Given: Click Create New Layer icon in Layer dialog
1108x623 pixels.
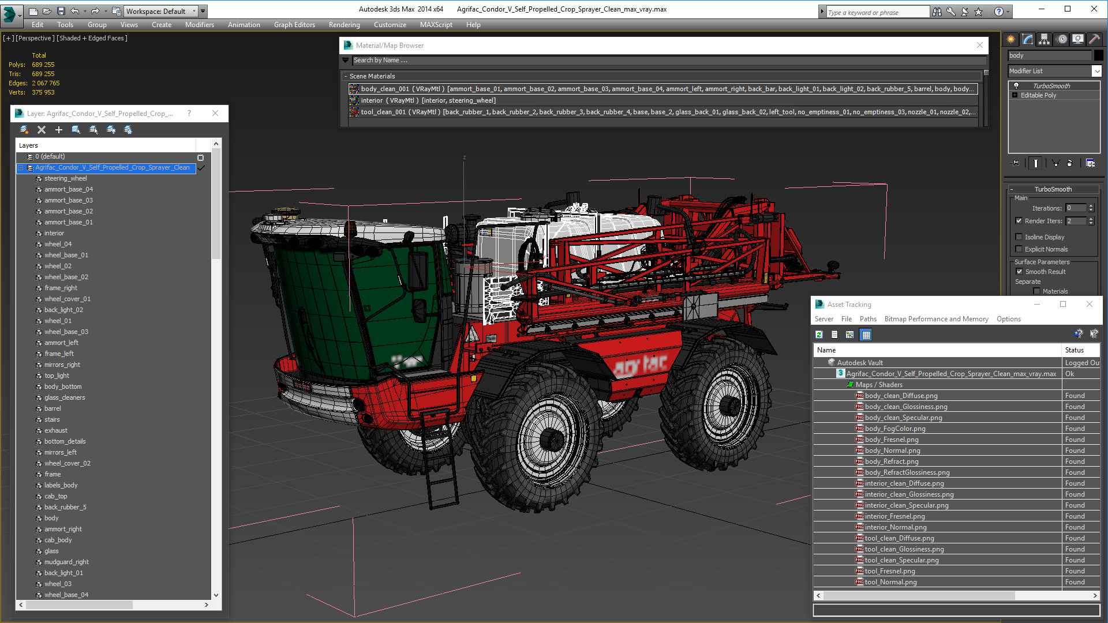Looking at the screenshot, I should [x=24, y=130].
